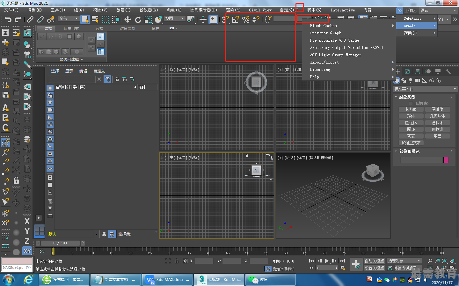Image resolution: width=459 pixels, height=286 pixels.
Task: Toggle the Scene Explorer filter funnel button
Action: coord(108,79)
